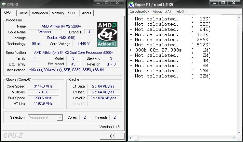243x142 pixels.
Task: Click the 32M Not calculated row
Action: coord(170,76)
